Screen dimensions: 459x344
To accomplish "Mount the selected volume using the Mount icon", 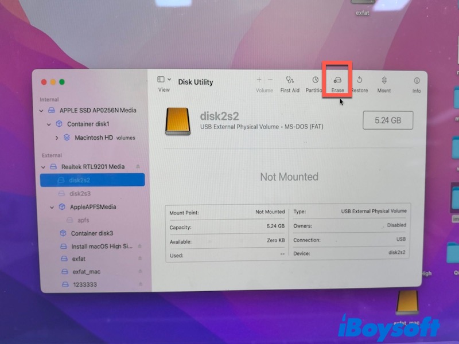I will (383, 81).
